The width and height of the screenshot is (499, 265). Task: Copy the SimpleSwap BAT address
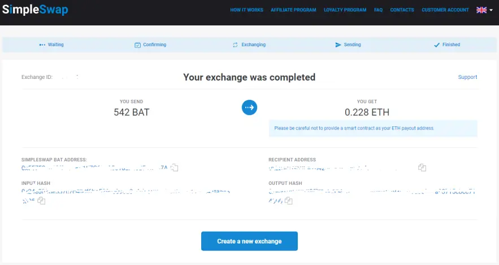(174, 167)
